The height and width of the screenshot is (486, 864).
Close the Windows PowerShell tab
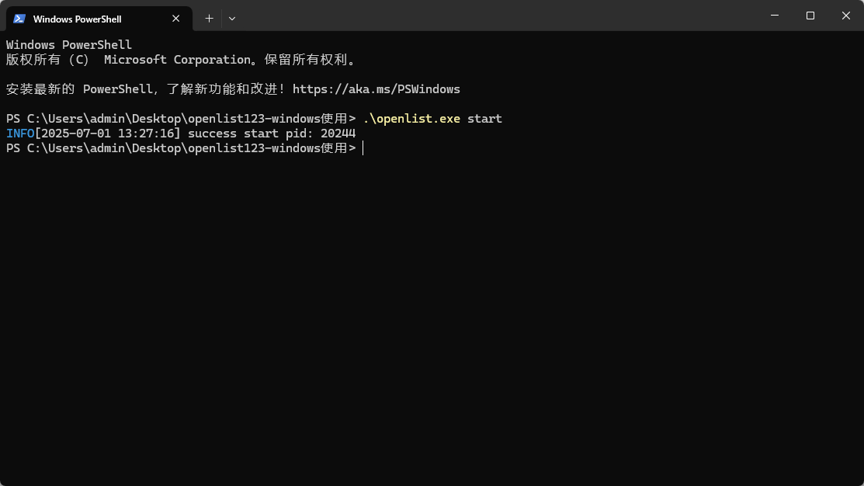(x=176, y=19)
